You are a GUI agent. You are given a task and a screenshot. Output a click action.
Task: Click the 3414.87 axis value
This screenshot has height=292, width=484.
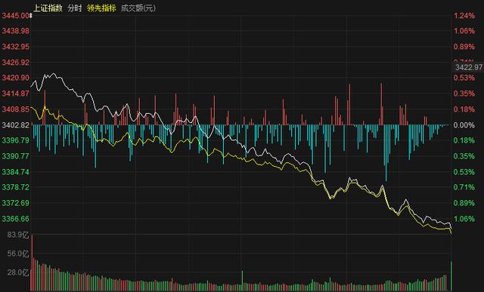[16, 94]
